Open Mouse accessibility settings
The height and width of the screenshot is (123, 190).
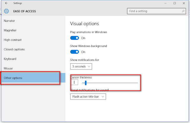(x=8, y=68)
